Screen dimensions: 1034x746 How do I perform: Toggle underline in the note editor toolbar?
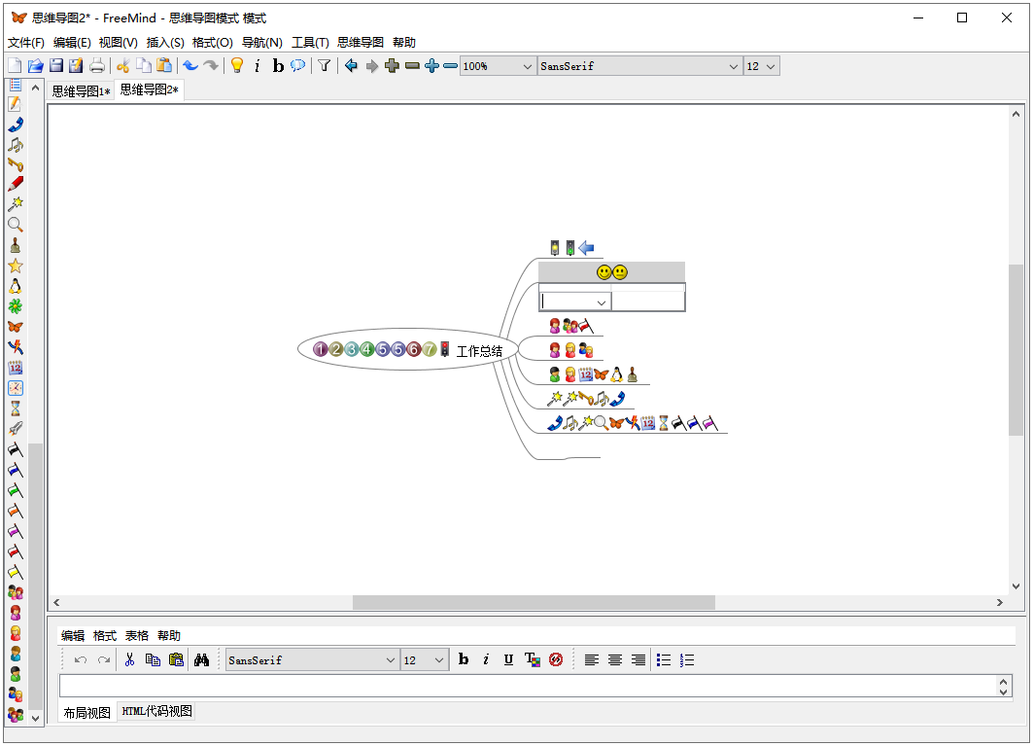(508, 659)
